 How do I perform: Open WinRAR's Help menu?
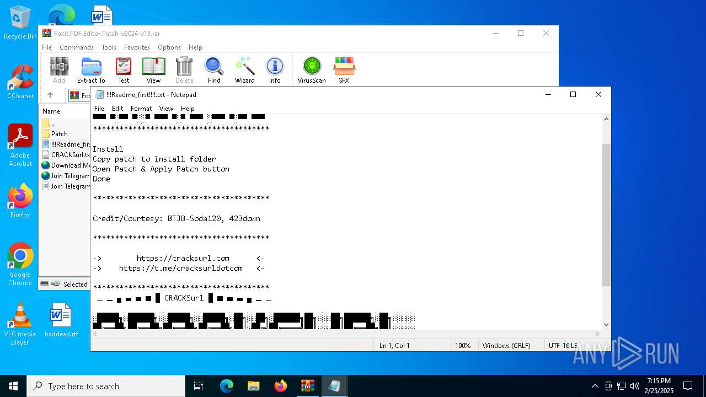pos(195,47)
